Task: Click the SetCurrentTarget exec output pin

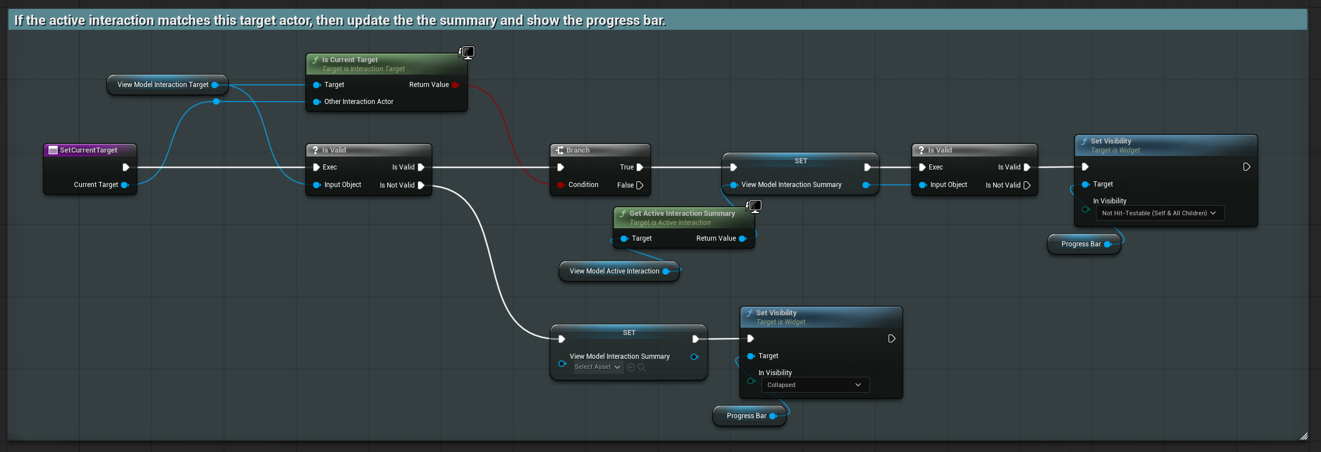Action: point(125,167)
